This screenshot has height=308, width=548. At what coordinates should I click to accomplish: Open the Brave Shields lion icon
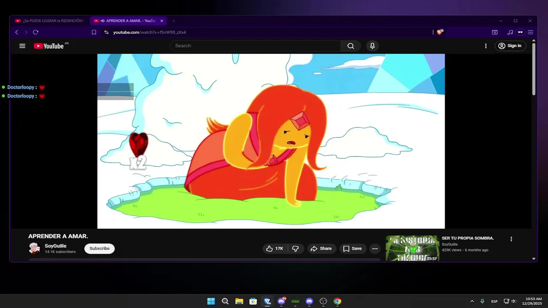tap(440, 32)
